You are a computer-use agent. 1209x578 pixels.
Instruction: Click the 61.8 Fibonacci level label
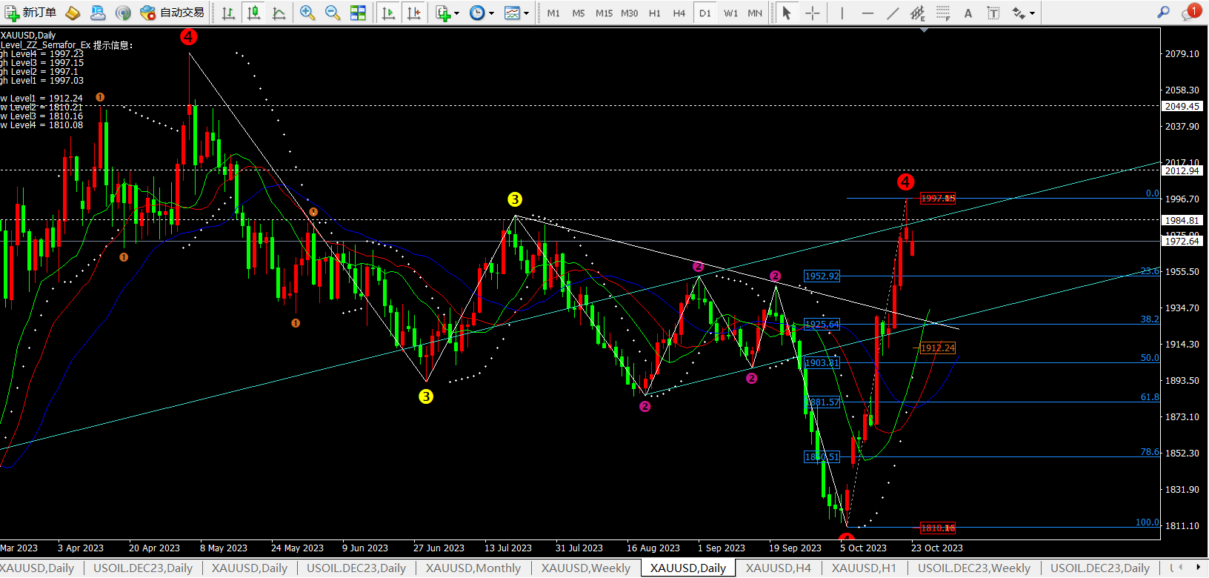click(x=1150, y=397)
